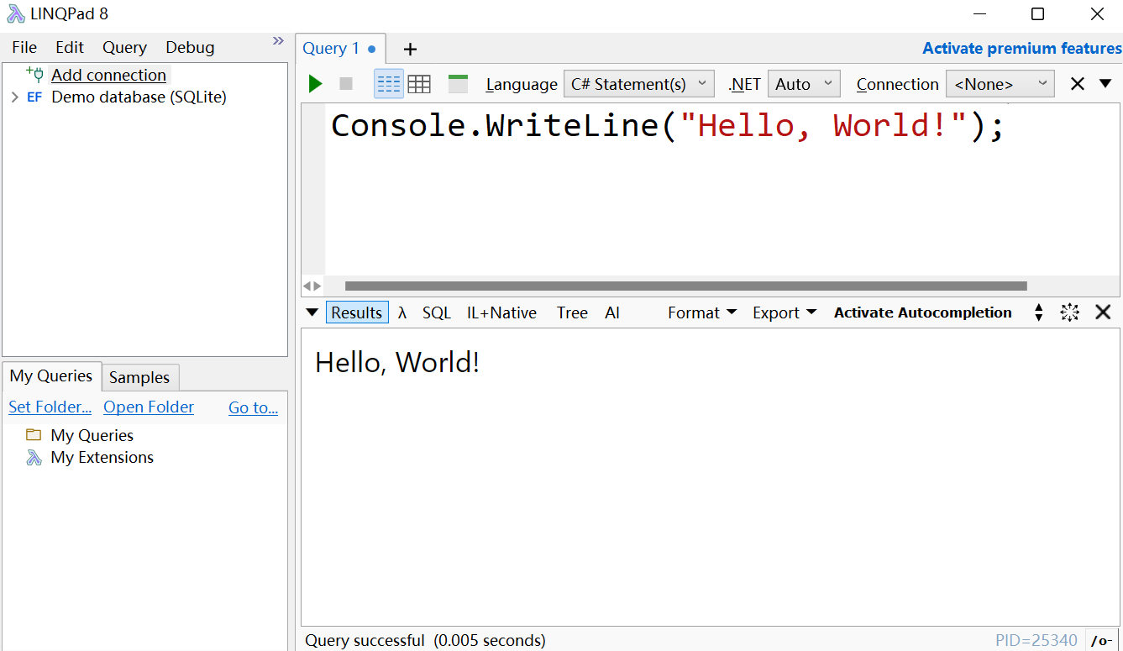The height and width of the screenshot is (651, 1123).
Task: Open the Debug menu
Action: 190,47
